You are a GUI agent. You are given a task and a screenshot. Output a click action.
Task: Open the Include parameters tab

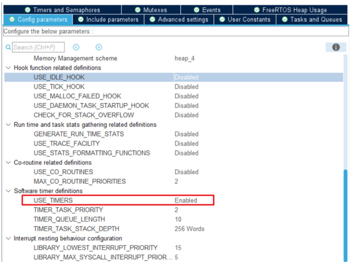[x=109, y=20]
